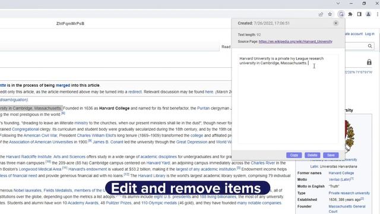380x214 pixels.
Task: Click the page protection lock icon
Action: point(369,62)
